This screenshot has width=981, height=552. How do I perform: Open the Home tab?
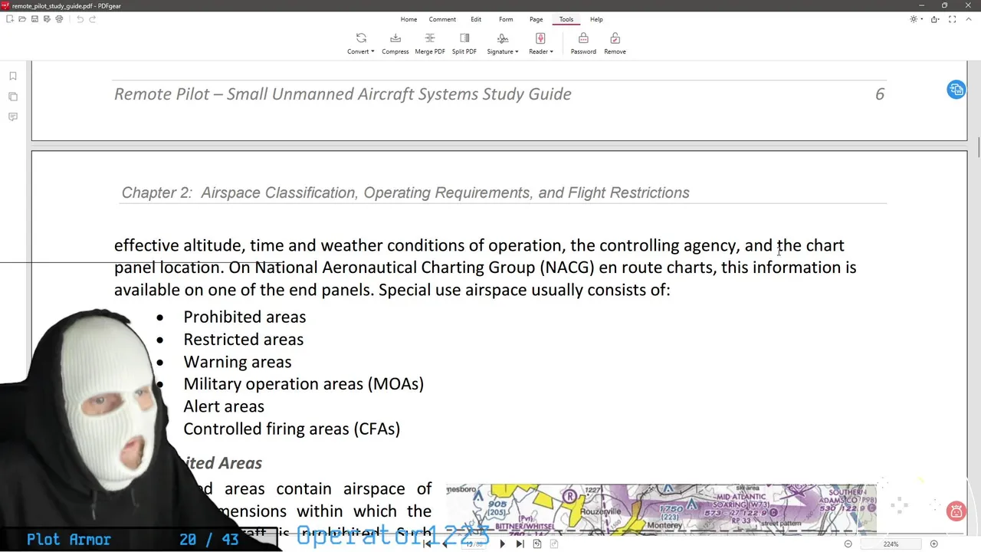(408, 19)
